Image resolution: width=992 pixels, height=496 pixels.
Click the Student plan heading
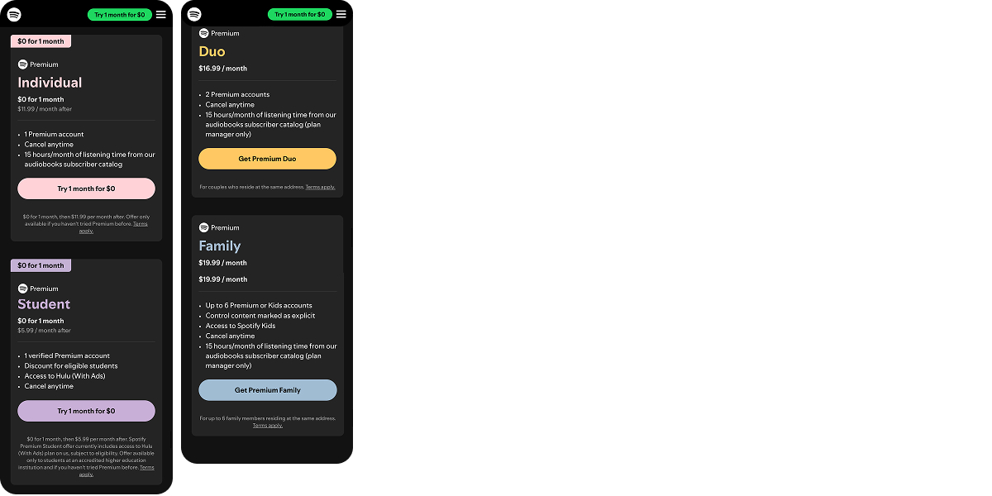pyautogui.click(x=44, y=304)
